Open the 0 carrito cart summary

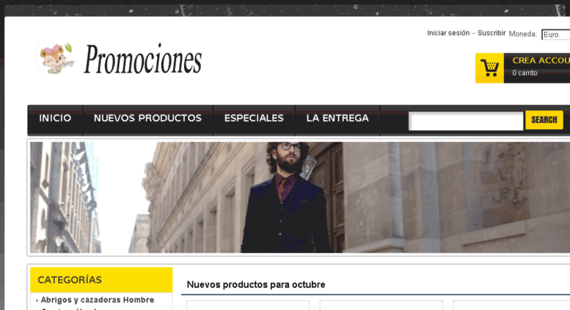click(525, 73)
